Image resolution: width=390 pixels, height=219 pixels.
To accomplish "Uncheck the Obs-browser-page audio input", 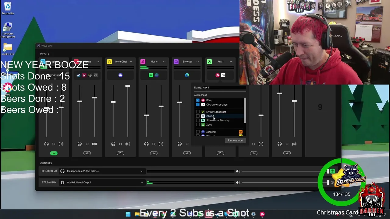I will (x=198, y=105).
